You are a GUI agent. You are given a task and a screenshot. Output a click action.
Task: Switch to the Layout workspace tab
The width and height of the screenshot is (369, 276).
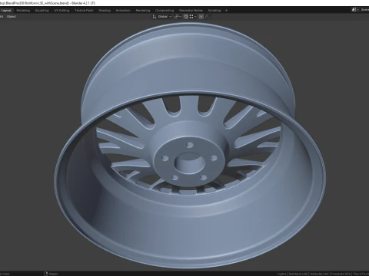coord(6,11)
